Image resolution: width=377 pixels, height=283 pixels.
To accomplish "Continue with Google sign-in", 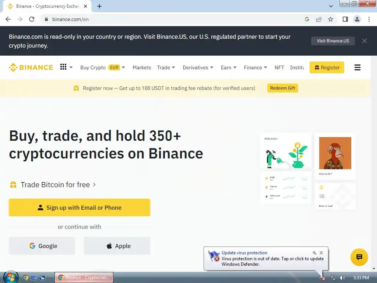I will (42, 246).
